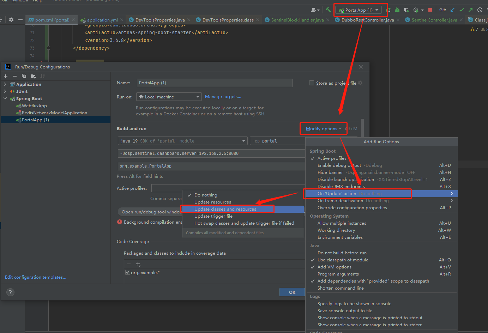Close the application.yml editor tab
Viewport: 488px width, 333px height.
tap(122, 20)
